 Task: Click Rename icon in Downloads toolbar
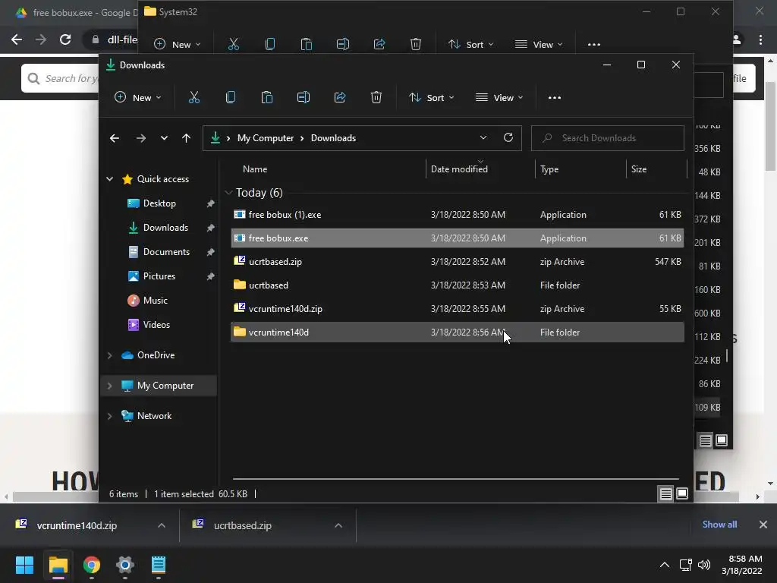click(304, 98)
